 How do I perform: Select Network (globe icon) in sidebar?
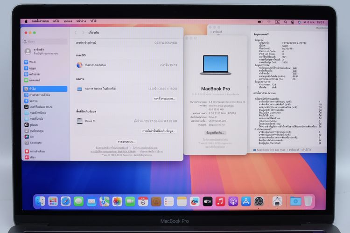click(x=45, y=74)
